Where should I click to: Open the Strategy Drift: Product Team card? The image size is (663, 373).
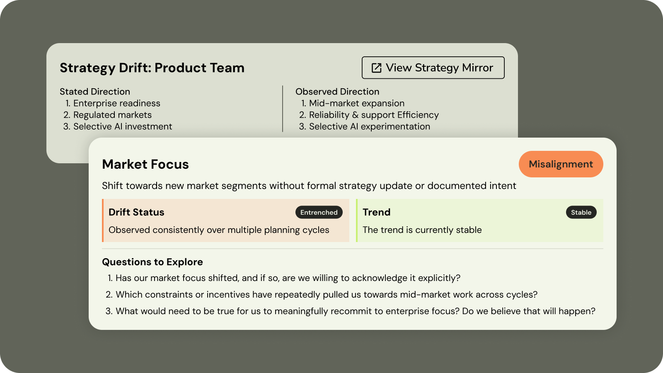pyautogui.click(x=152, y=68)
